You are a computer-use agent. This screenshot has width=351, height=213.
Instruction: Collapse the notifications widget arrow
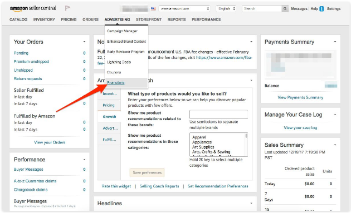(251, 42)
